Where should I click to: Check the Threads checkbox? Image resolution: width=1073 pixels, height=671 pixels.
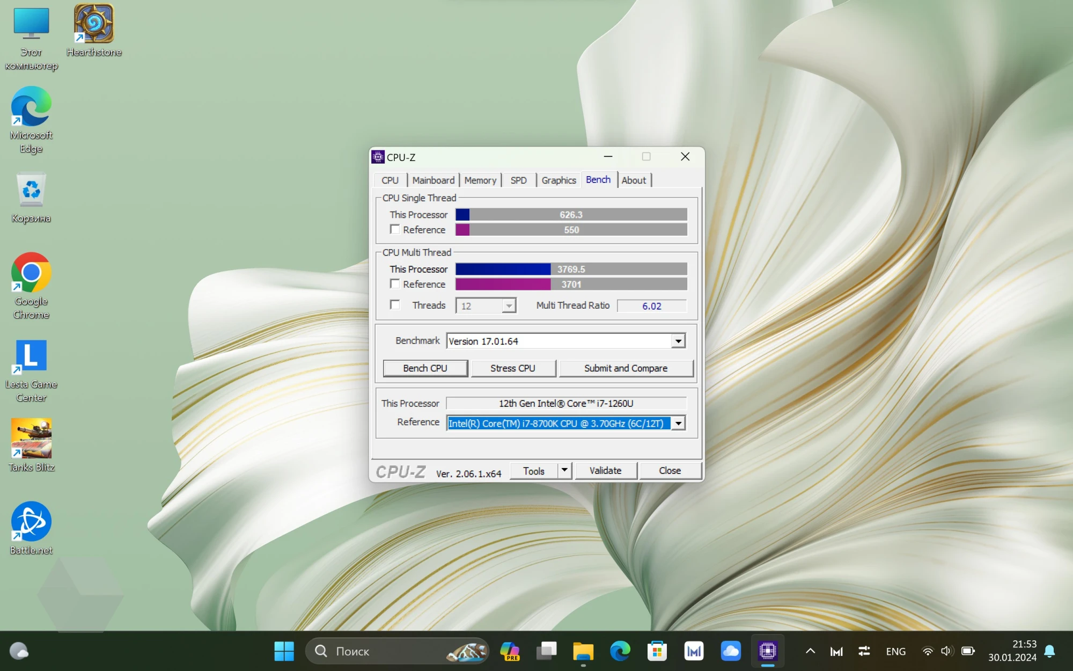pos(395,305)
